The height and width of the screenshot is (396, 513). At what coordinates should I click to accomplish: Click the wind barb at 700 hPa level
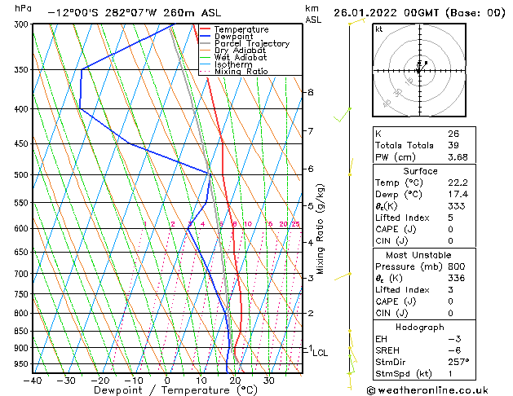[343, 276]
